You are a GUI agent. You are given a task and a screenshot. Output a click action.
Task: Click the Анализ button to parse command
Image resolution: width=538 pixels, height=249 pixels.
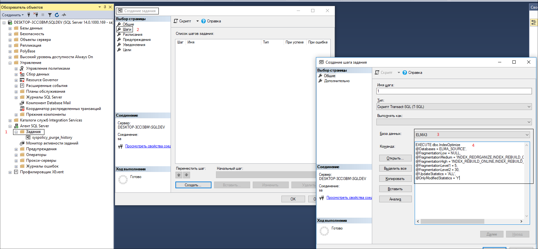[395, 199]
